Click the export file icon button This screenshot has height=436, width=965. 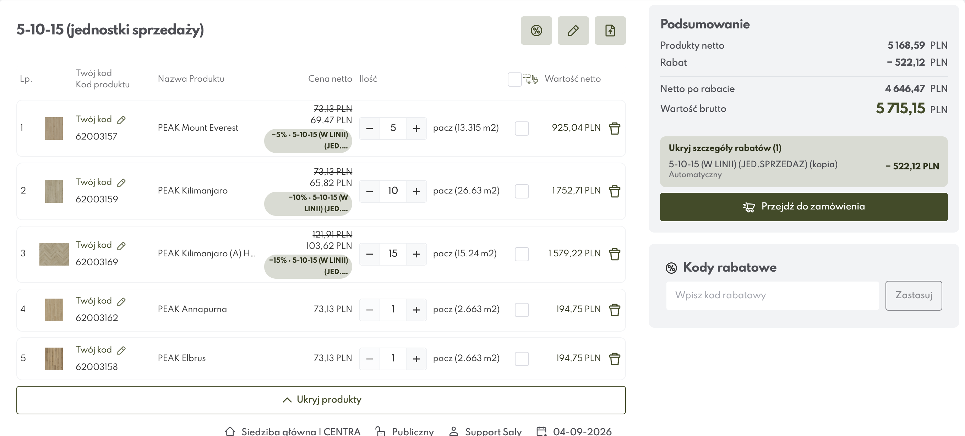point(610,30)
